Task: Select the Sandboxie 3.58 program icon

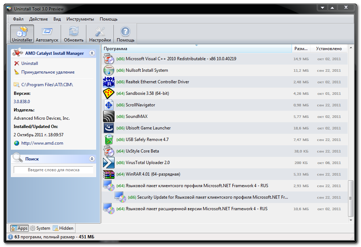Action: [109, 93]
